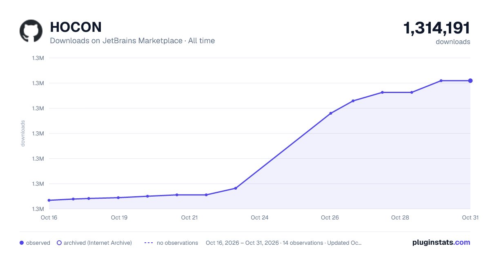Viewport: 490px width, 257px height.
Task: Click the vertical downloads axis title
Action: point(23,133)
